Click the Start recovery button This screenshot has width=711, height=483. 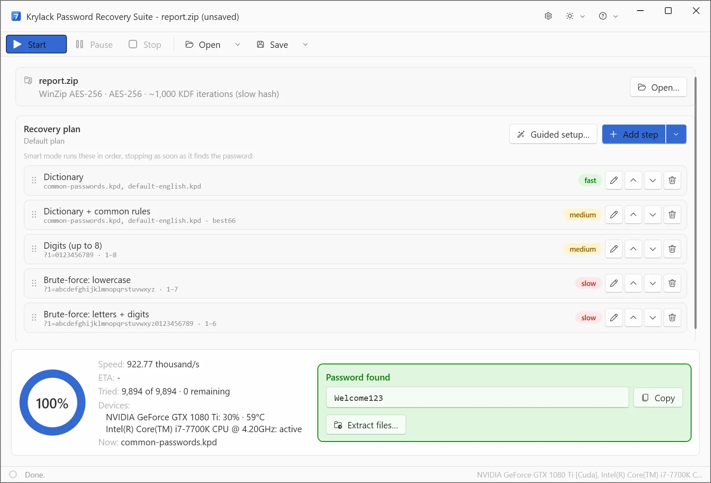tap(36, 44)
